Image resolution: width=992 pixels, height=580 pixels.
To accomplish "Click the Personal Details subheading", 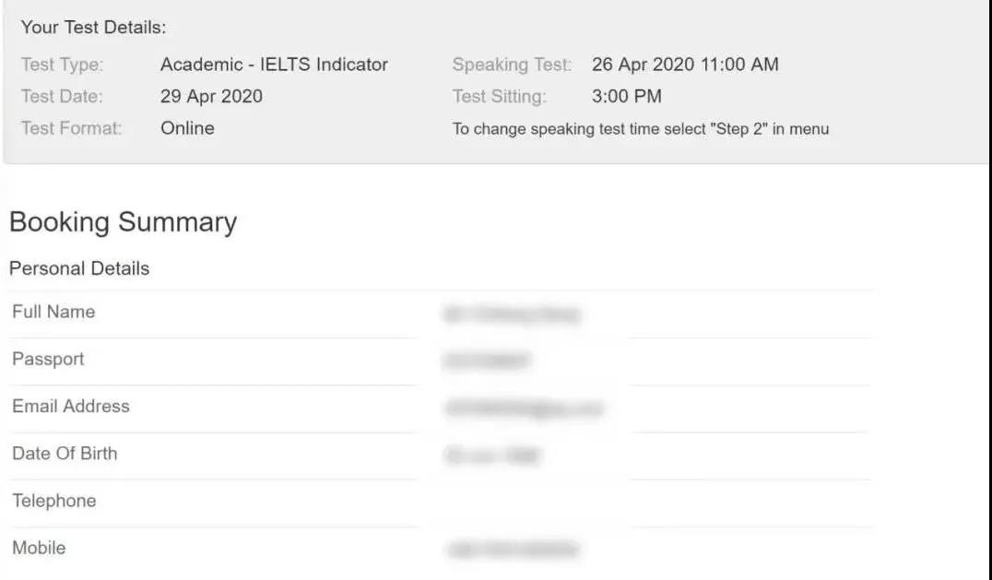I will [x=79, y=268].
